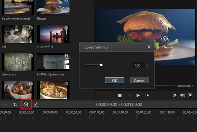Select the shrimp noodles thumbnail

coord(53,90)
